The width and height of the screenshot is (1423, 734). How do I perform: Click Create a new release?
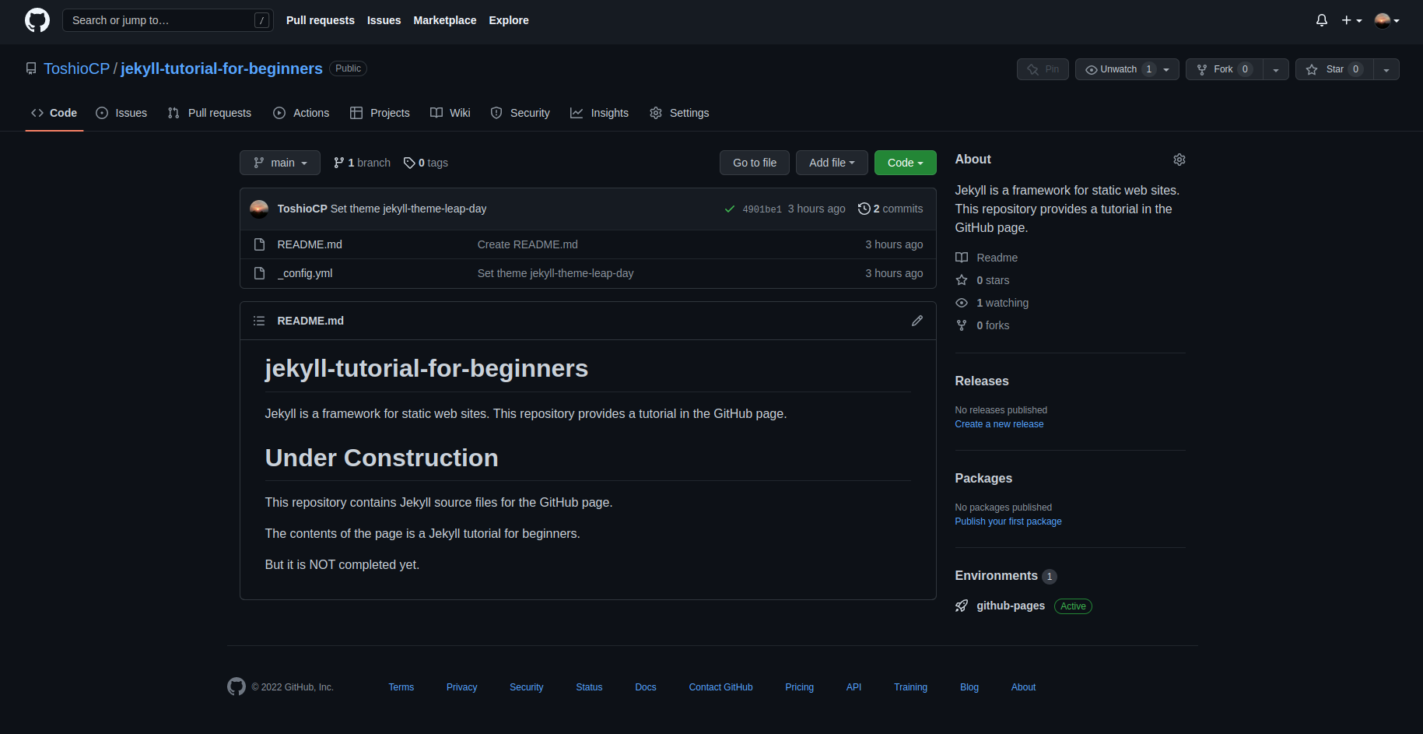click(x=999, y=424)
